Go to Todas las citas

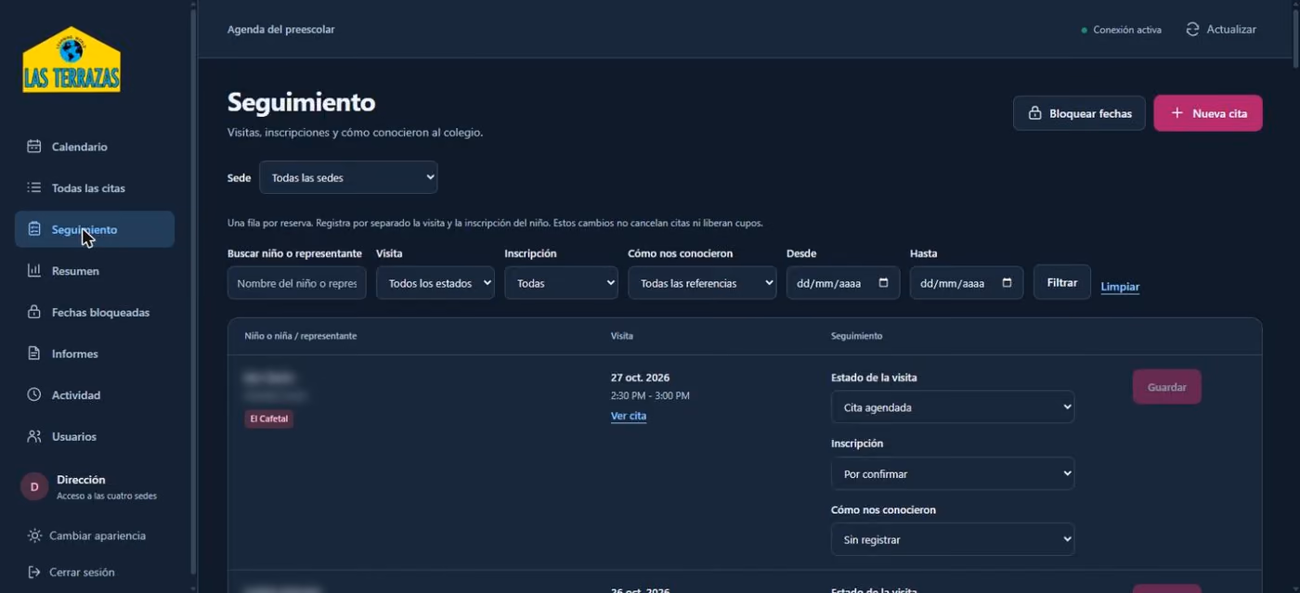pyautogui.click(x=95, y=187)
